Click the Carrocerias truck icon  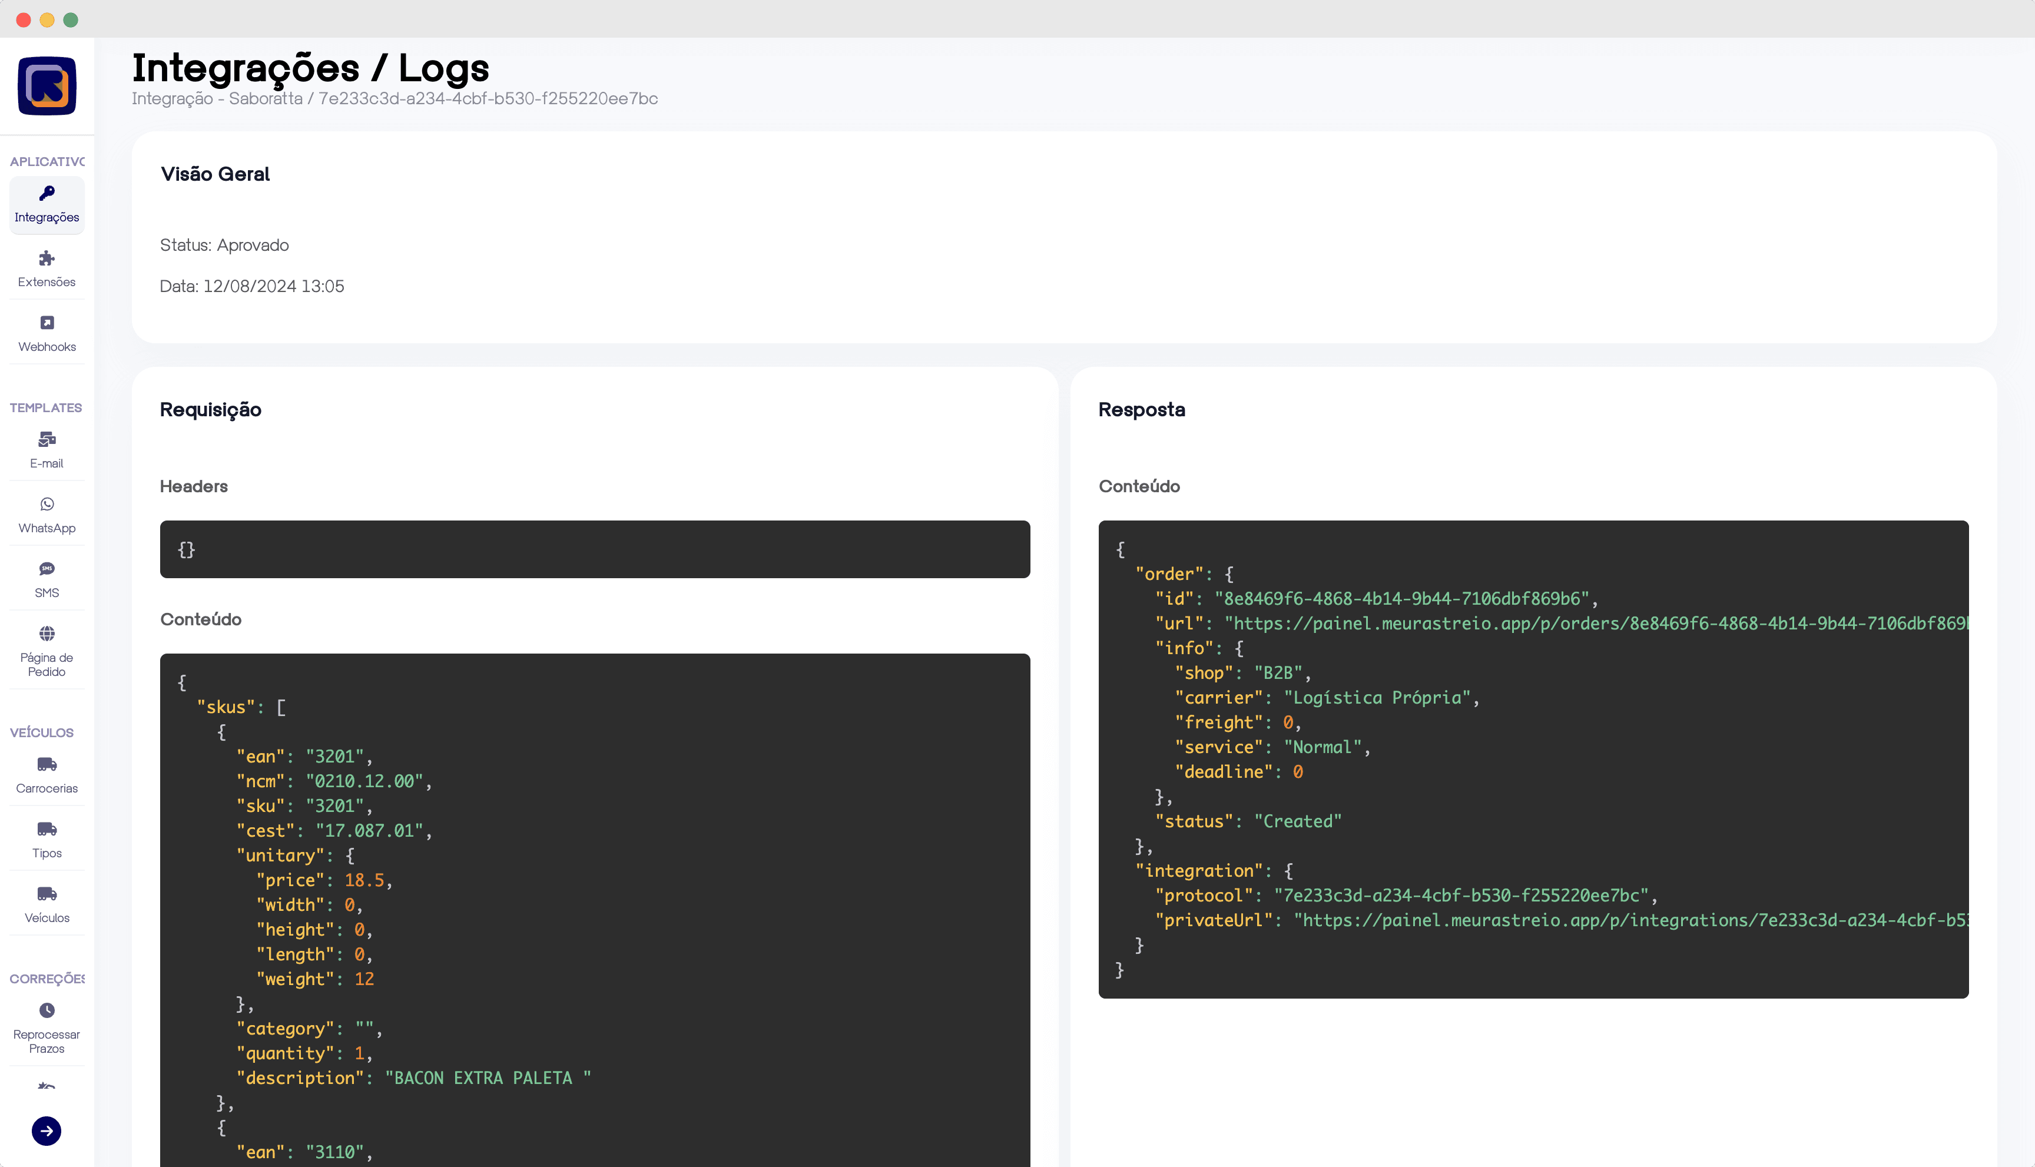[x=47, y=765]
